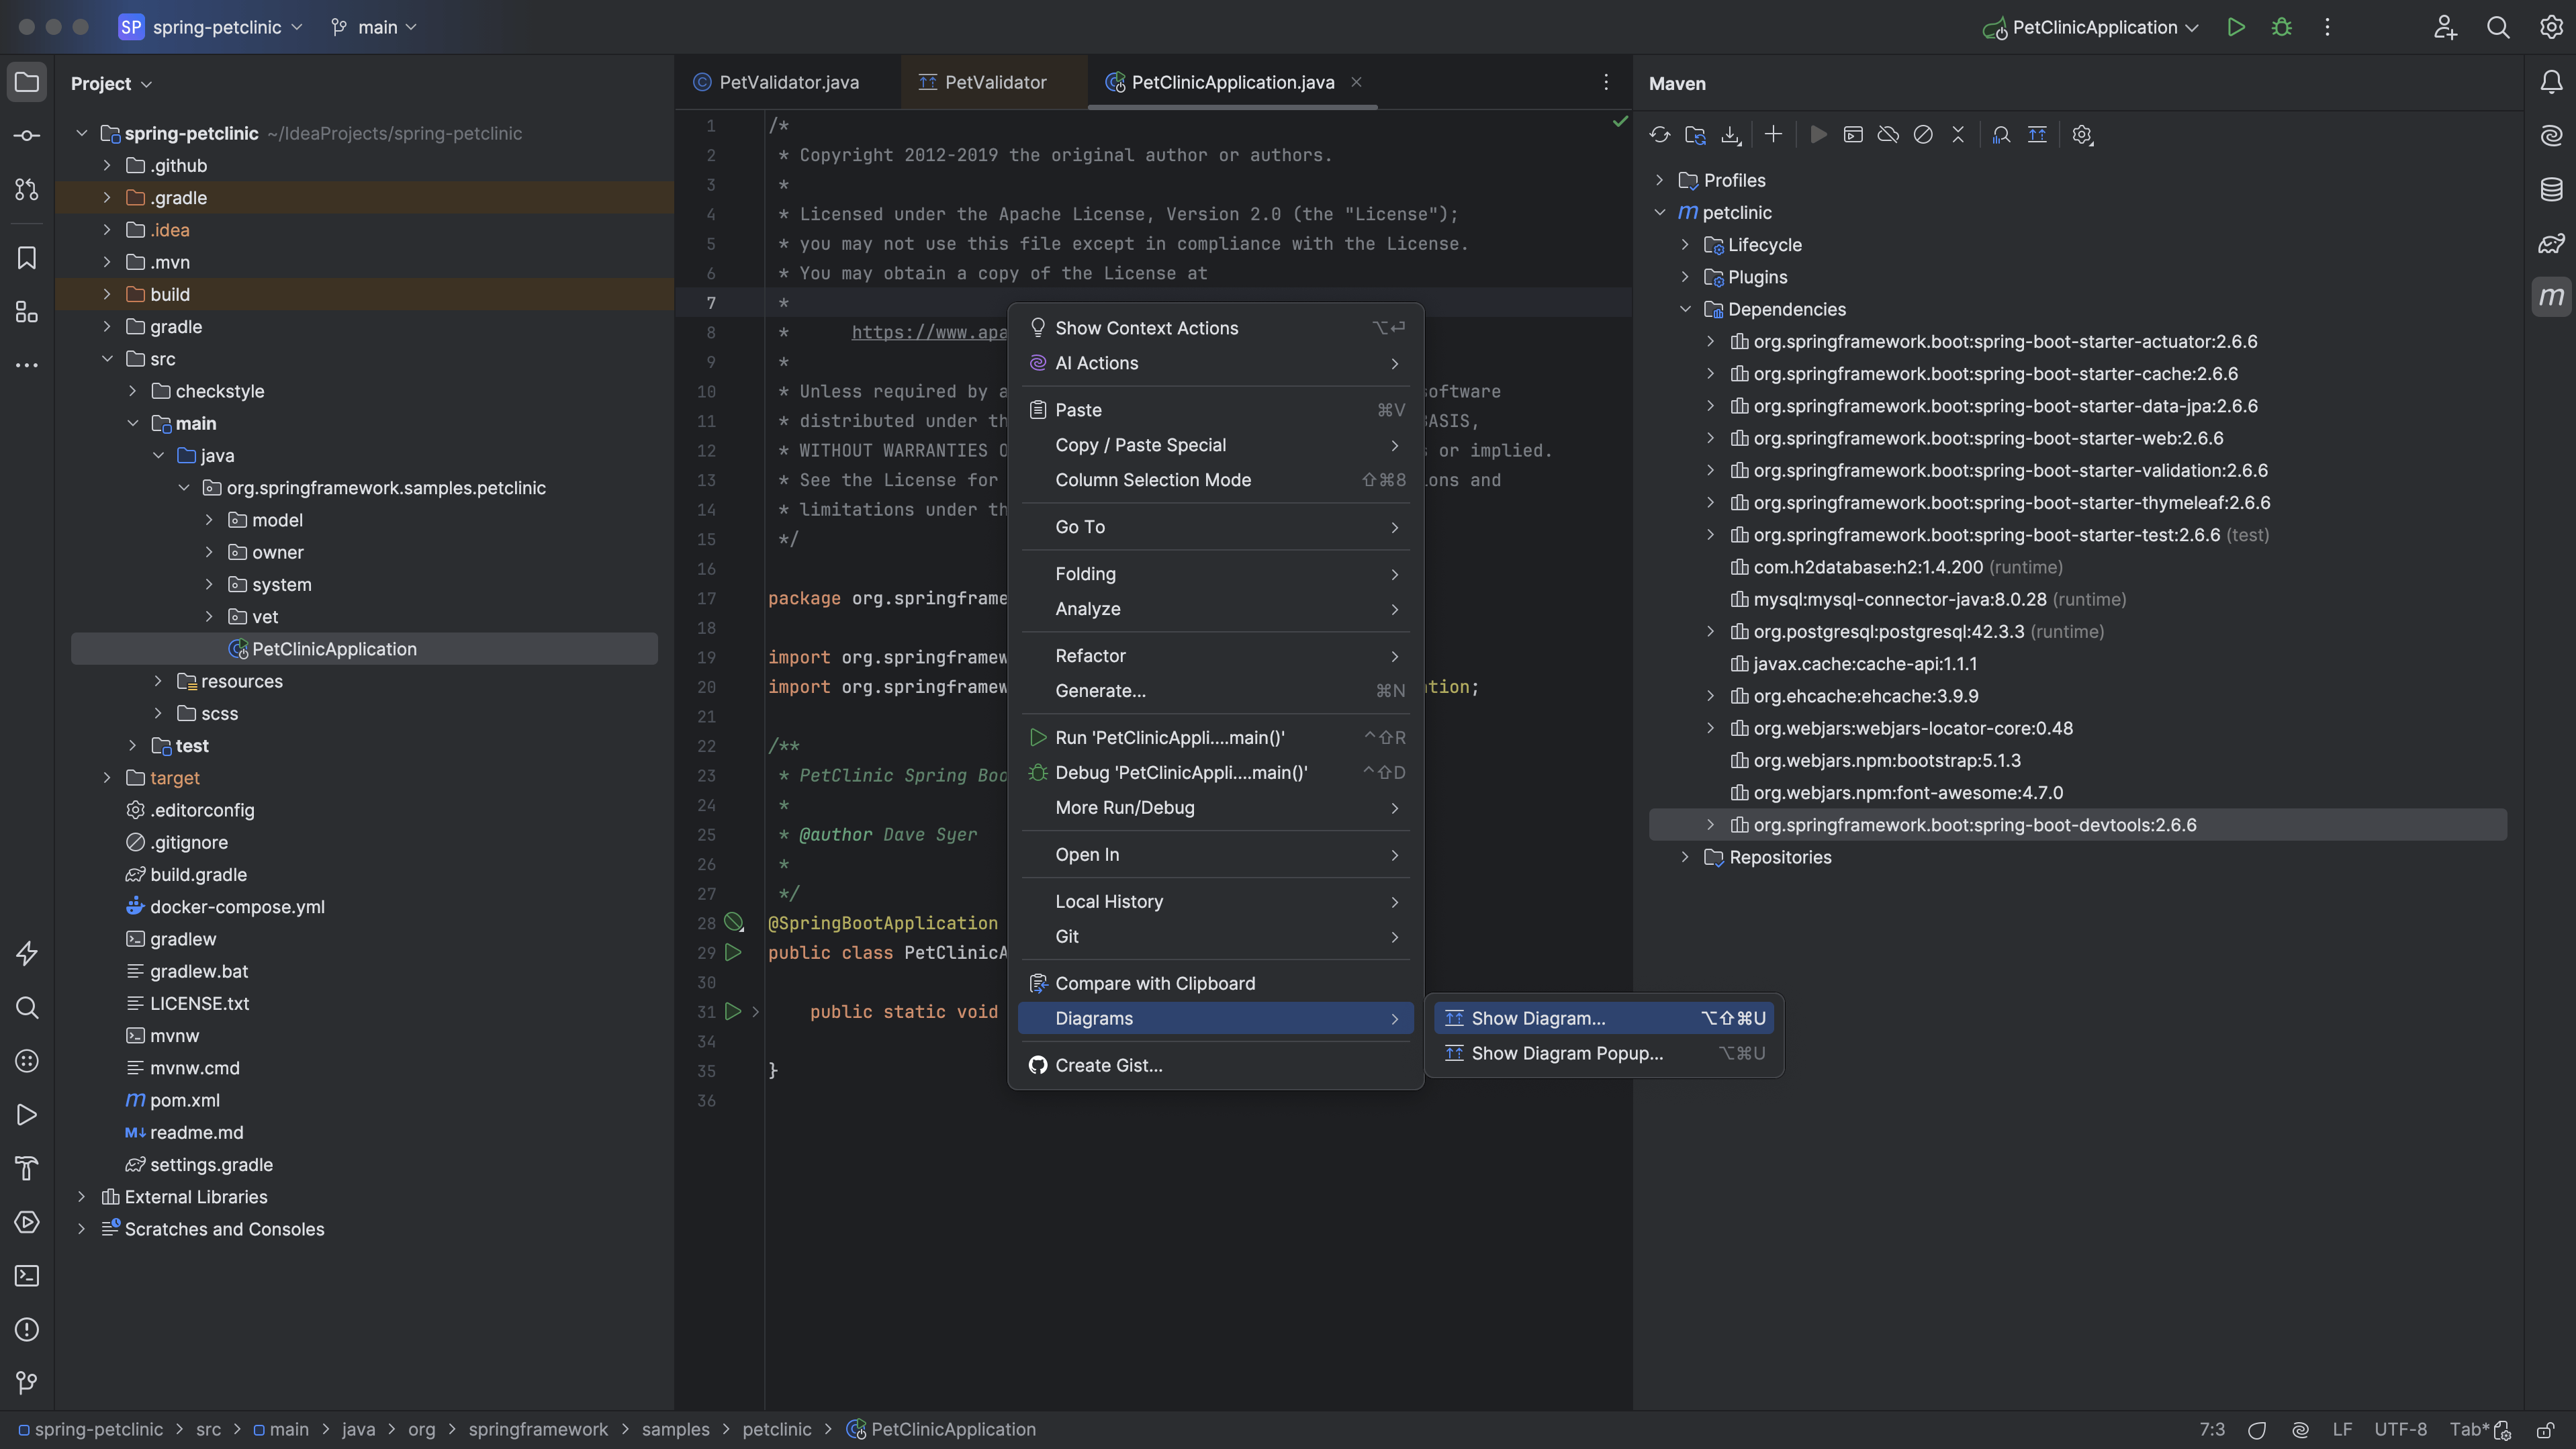
Task: Click the Create Gist... option
Action: (1107, 1065)
